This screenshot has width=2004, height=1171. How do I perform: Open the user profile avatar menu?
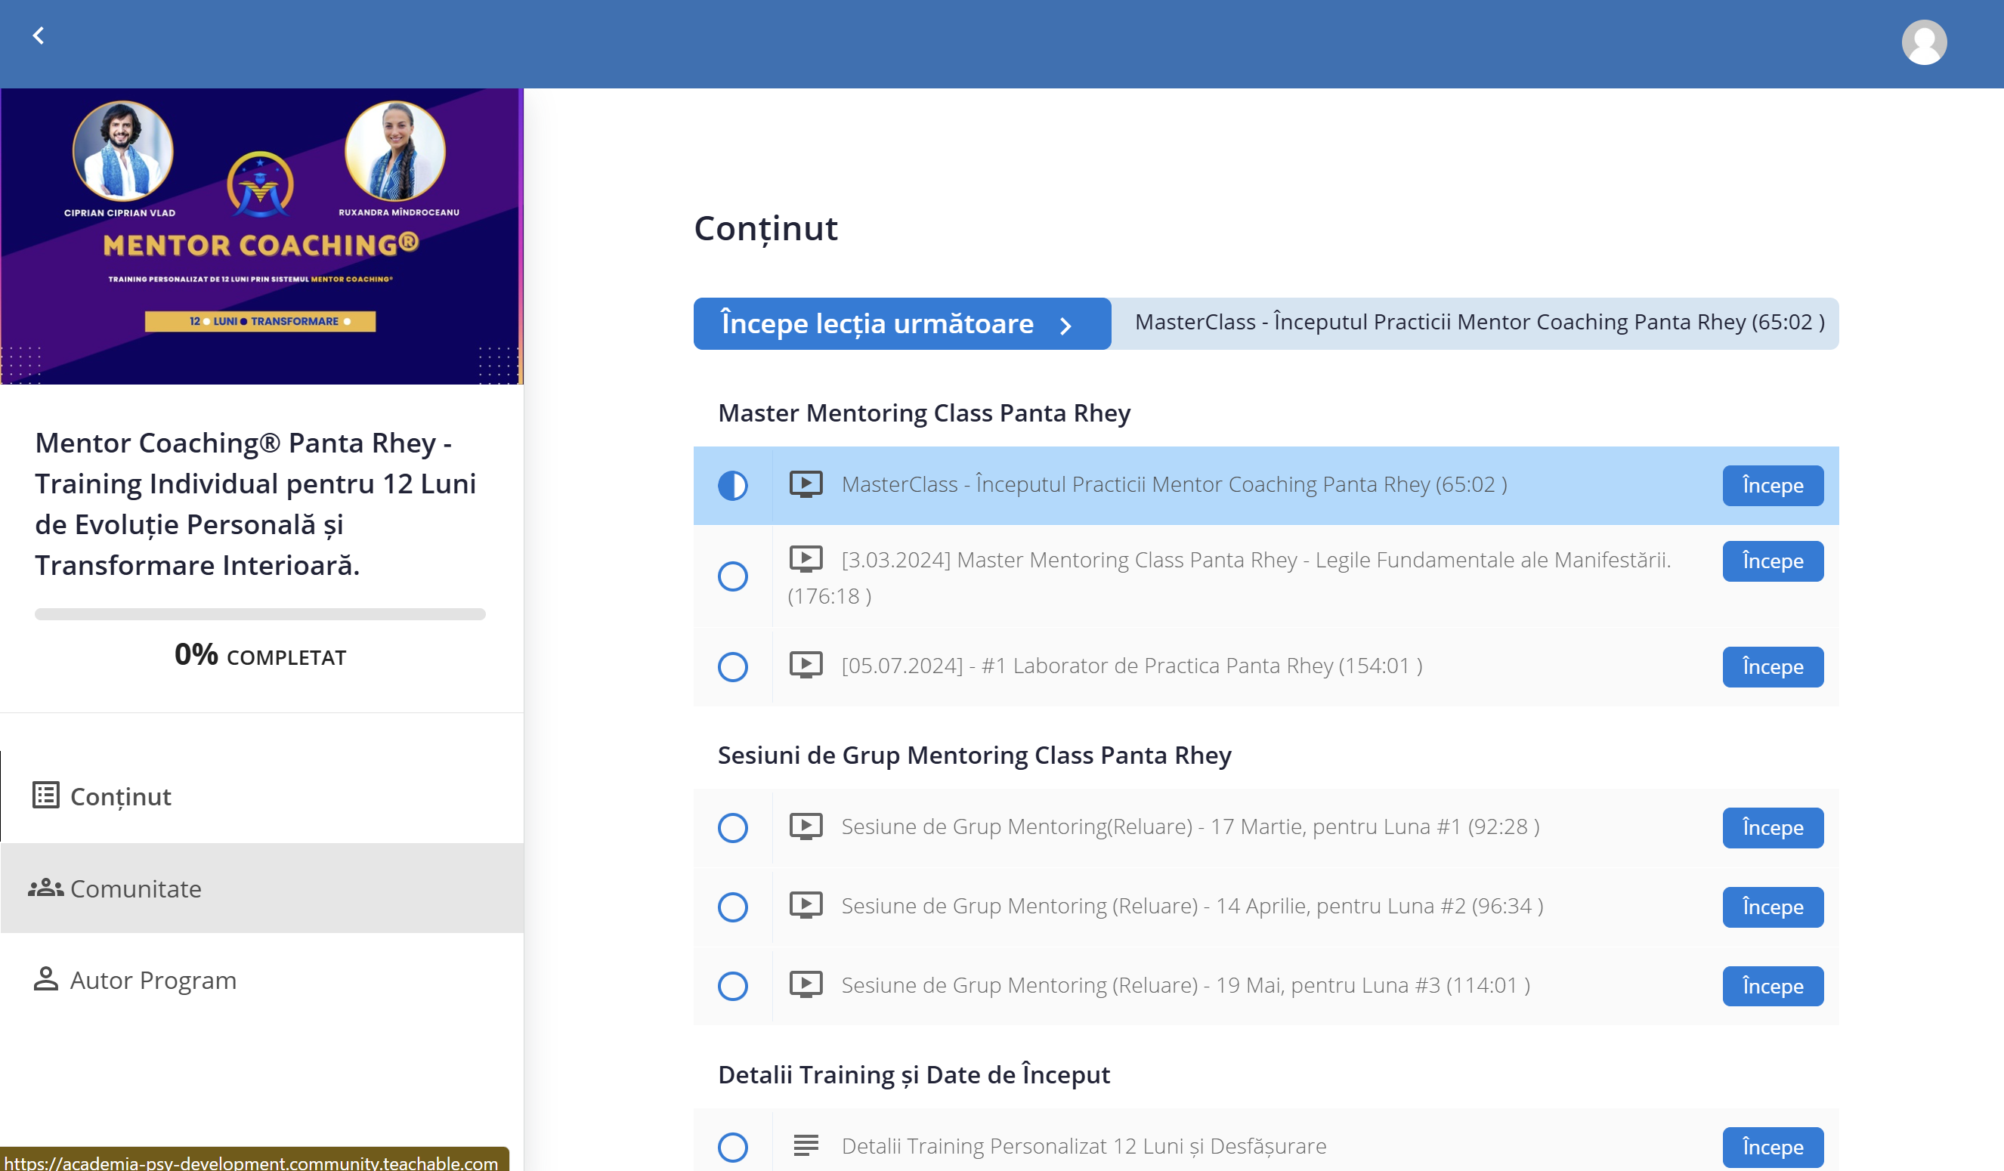pyautogui.click(x=1924, y=42)
